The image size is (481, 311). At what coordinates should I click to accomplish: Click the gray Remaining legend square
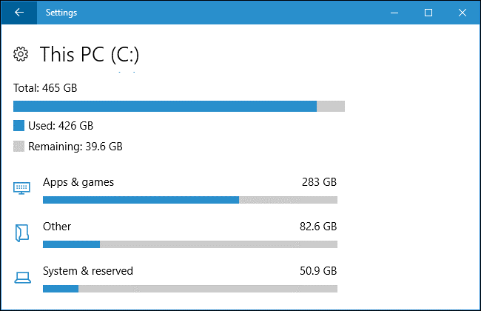pos(18,147)
